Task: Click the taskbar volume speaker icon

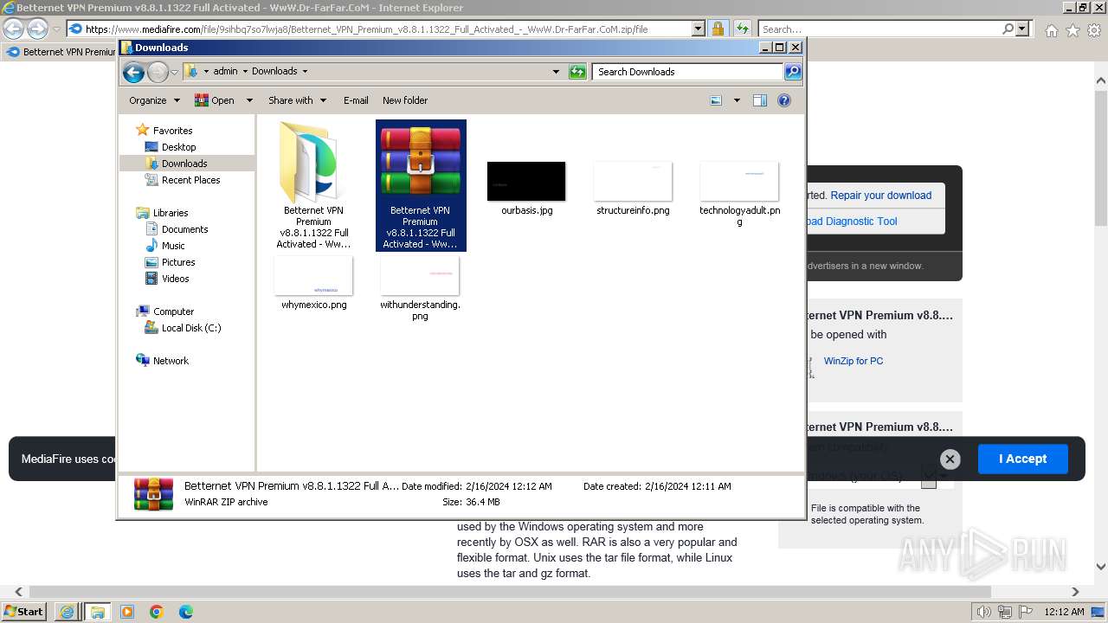Action: point(983,612)
